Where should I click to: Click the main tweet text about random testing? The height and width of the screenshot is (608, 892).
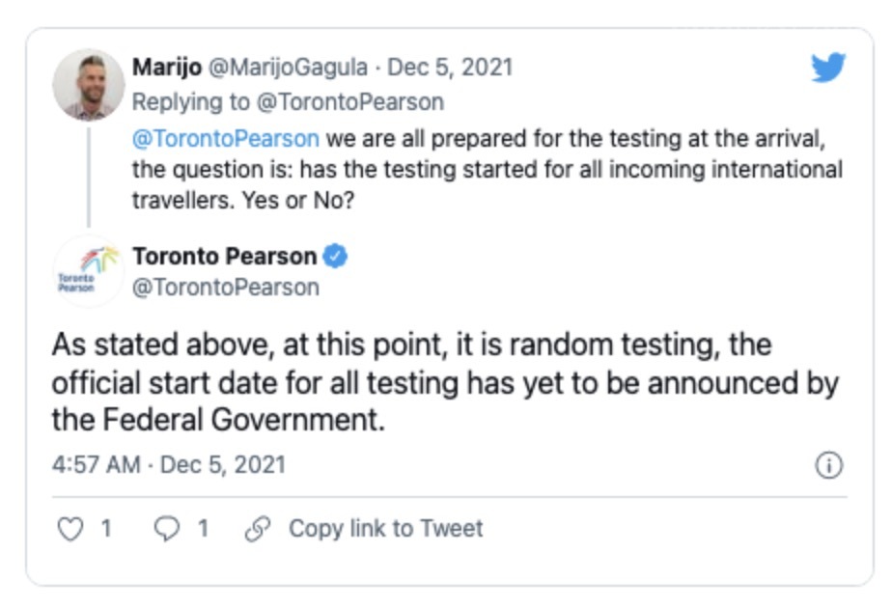click(x=444, y=383)
